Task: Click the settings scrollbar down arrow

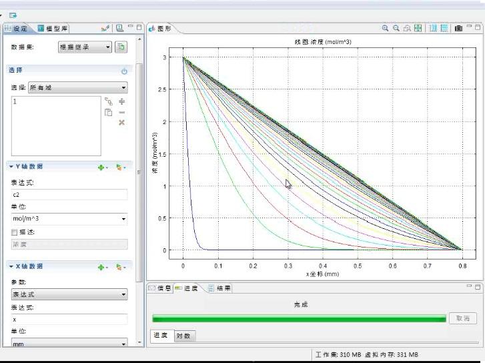Action: [139, 342]
